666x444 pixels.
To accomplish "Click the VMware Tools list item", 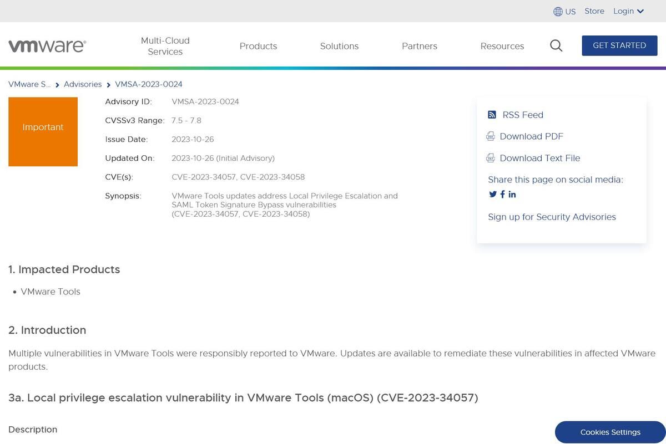I will (x=51, y=292).
